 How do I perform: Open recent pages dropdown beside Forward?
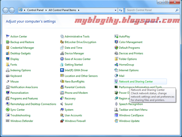click(x=16, y=10)
